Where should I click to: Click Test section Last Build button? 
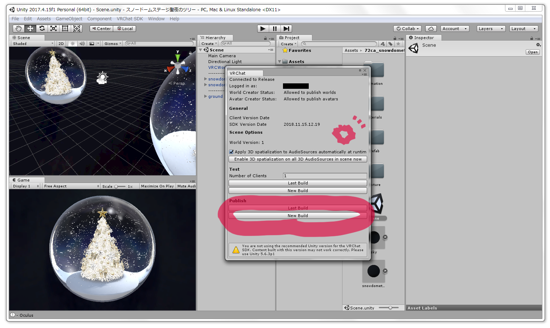[298, 183]
